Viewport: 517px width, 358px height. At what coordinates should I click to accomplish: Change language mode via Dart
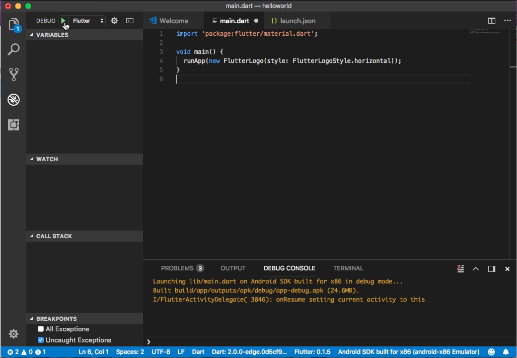[198, 352]
